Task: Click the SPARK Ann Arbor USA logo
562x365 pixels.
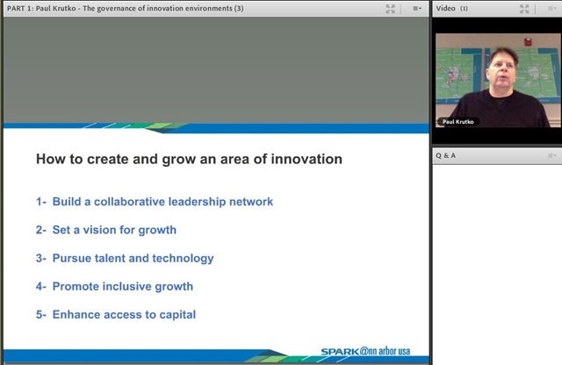Action: coord(365,351)
